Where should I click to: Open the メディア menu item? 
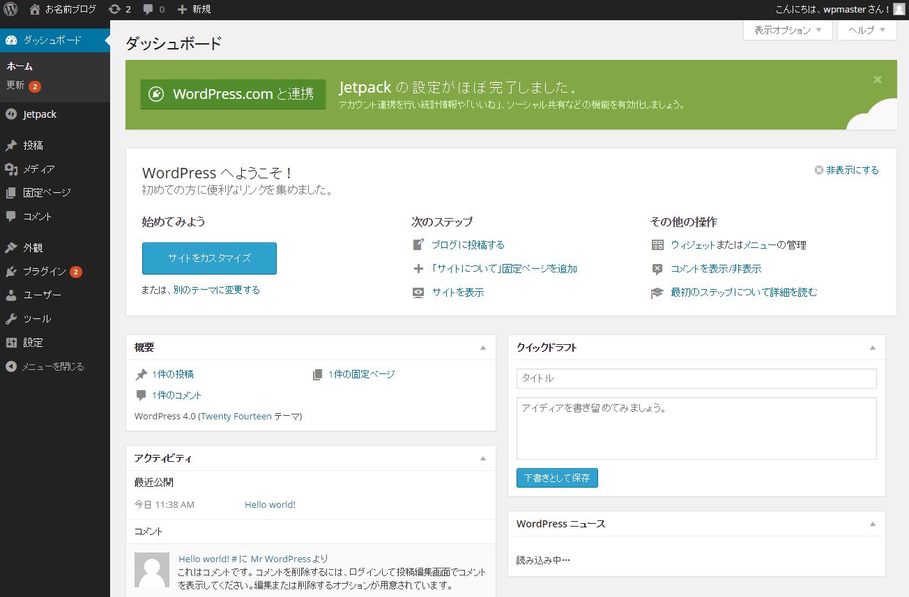click(54, 169)
